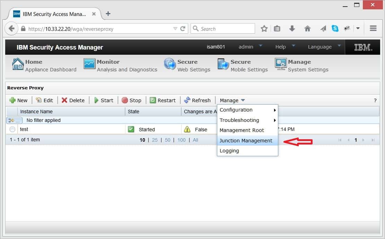Open the Logging menu item

229,151
